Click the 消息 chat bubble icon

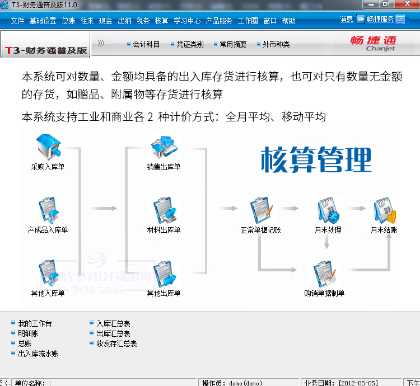[x=361, y=19]
